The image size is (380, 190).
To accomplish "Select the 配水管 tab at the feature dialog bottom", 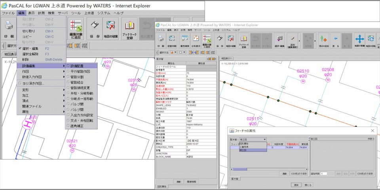I will click(235, 179).
